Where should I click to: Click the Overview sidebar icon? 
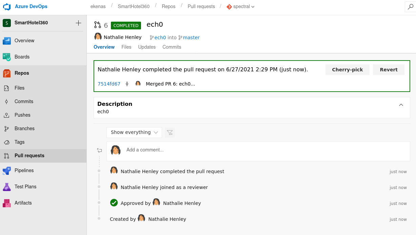[7, 41]
